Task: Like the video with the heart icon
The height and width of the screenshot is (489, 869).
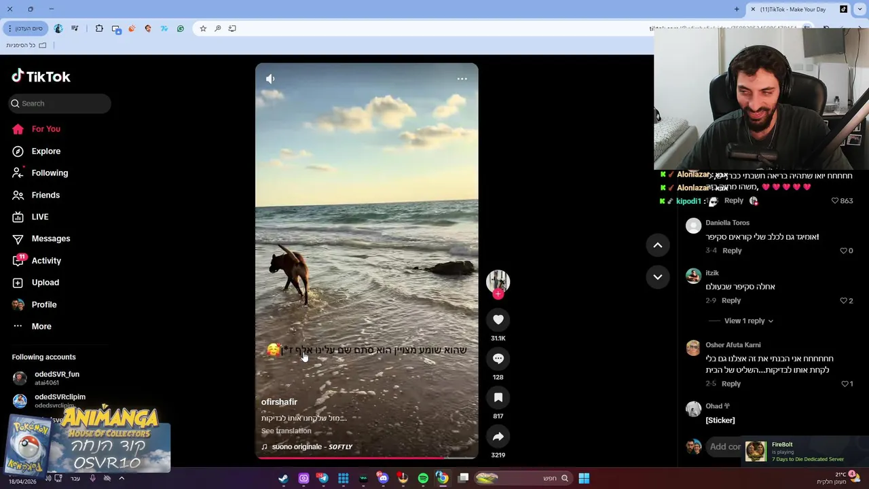Action: (498, 319)
